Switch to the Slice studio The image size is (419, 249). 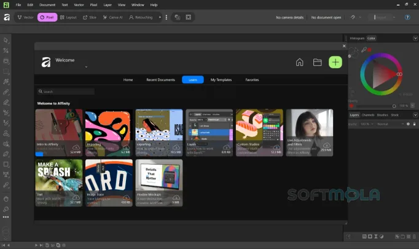[x=90, y=17]
